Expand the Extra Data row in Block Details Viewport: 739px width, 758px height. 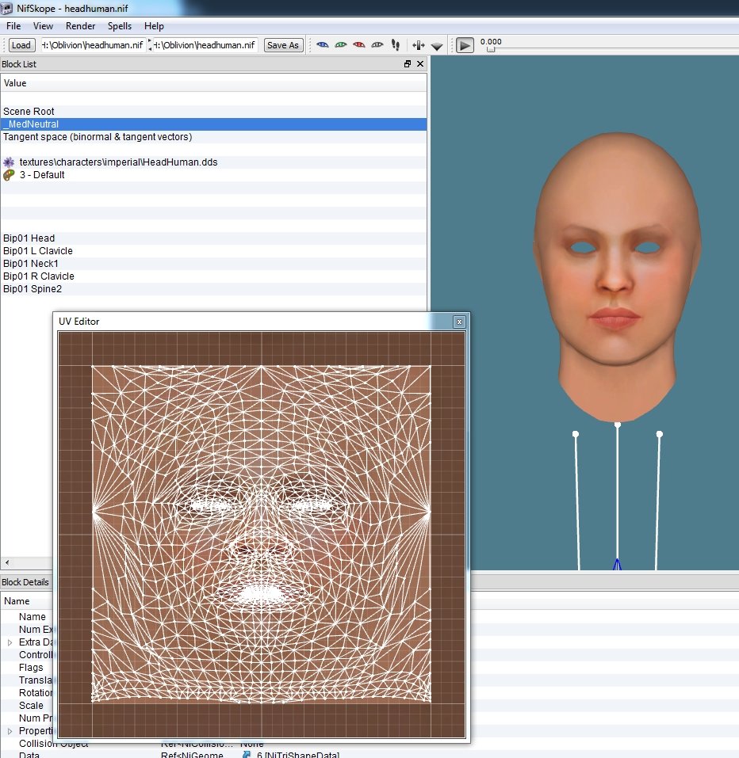tap(10, 642)
